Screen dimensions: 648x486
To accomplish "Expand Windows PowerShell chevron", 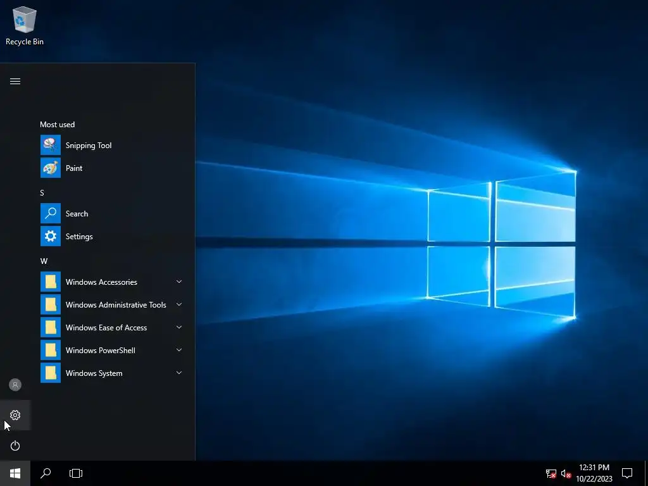I will click(x=179, y=350).
